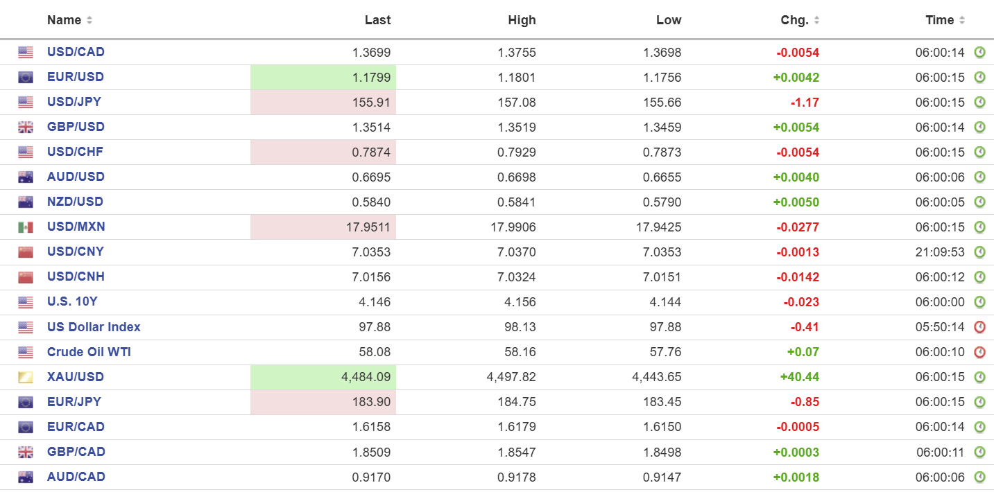Click red clock icon for Crude Oil WTI
The width and height of the screenshot is (994, 492).
click(979, 352)
